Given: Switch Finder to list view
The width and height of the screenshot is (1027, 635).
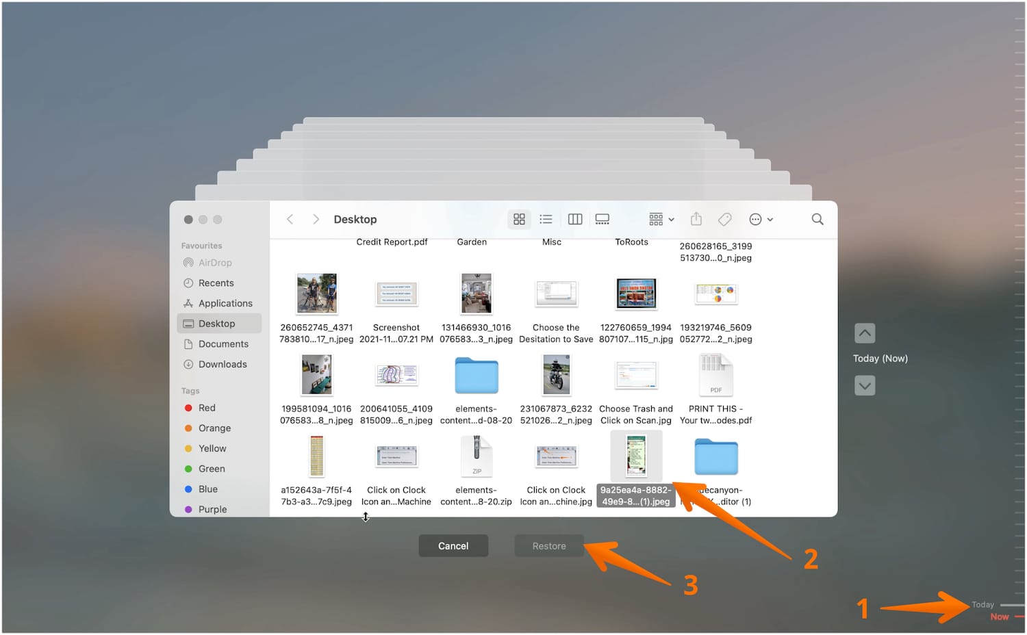Looking at the screenshot, I should point(546,219).
